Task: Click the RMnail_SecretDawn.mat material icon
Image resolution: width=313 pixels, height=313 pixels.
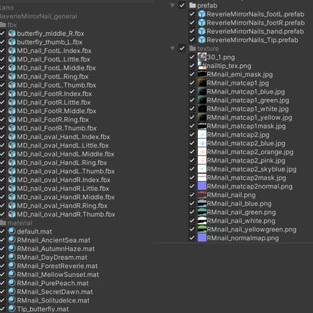Action: [12, 291]
